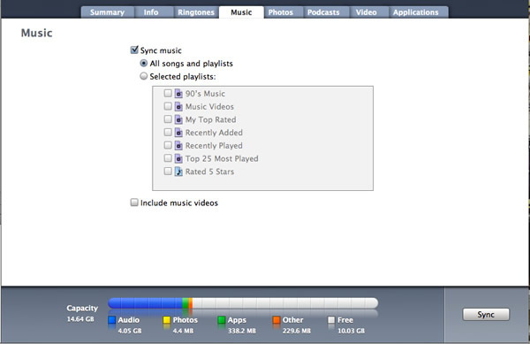Click the 4.4 MB photos size value

(x=183, y=331)
